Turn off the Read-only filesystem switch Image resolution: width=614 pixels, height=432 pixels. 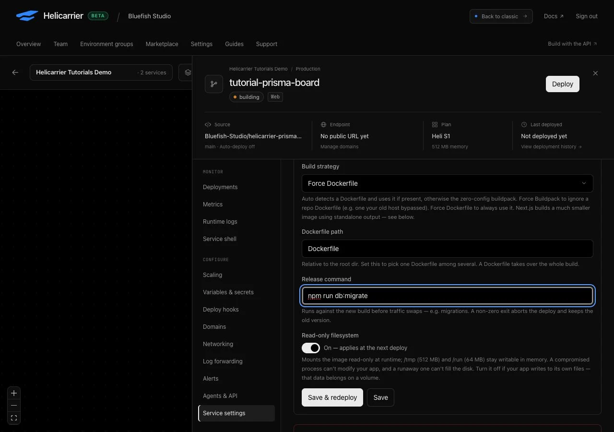tap(311, 348)
